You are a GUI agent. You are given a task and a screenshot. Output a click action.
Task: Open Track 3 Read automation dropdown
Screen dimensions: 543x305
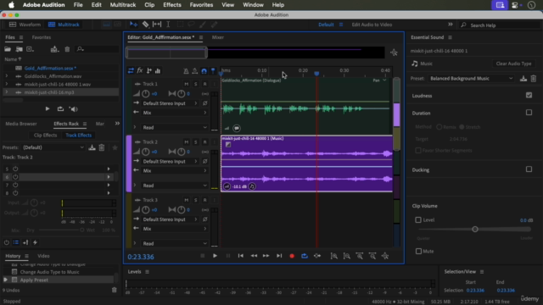point(175,243)
